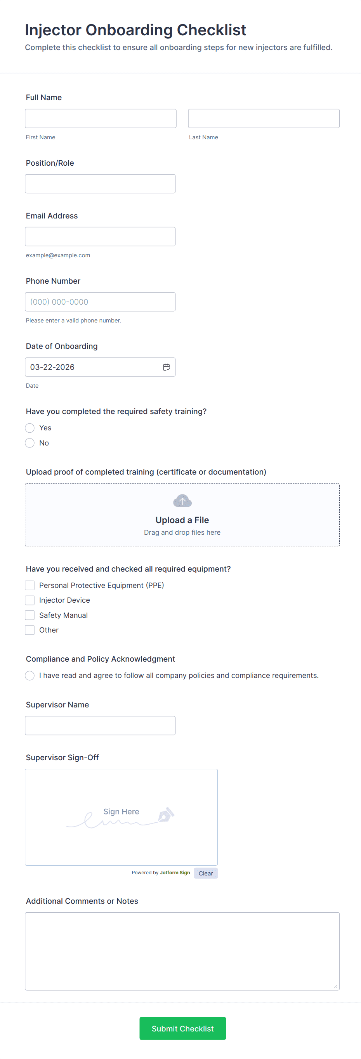
Task: Clear the supervisor signature
Action: [x=205, y=873]
